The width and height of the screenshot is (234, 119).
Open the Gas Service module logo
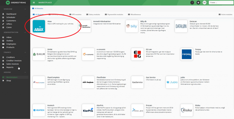137,82
